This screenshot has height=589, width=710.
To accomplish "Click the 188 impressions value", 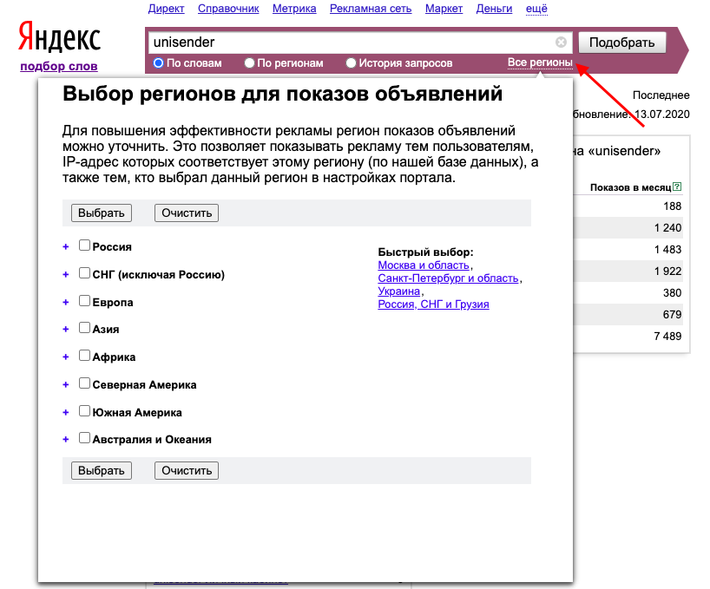I will point(673,206).
